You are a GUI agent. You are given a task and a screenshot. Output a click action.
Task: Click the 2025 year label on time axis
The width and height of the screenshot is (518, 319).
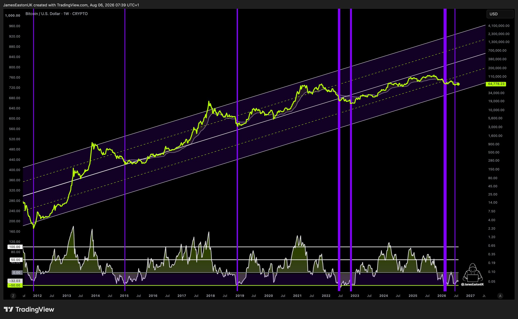413,296
